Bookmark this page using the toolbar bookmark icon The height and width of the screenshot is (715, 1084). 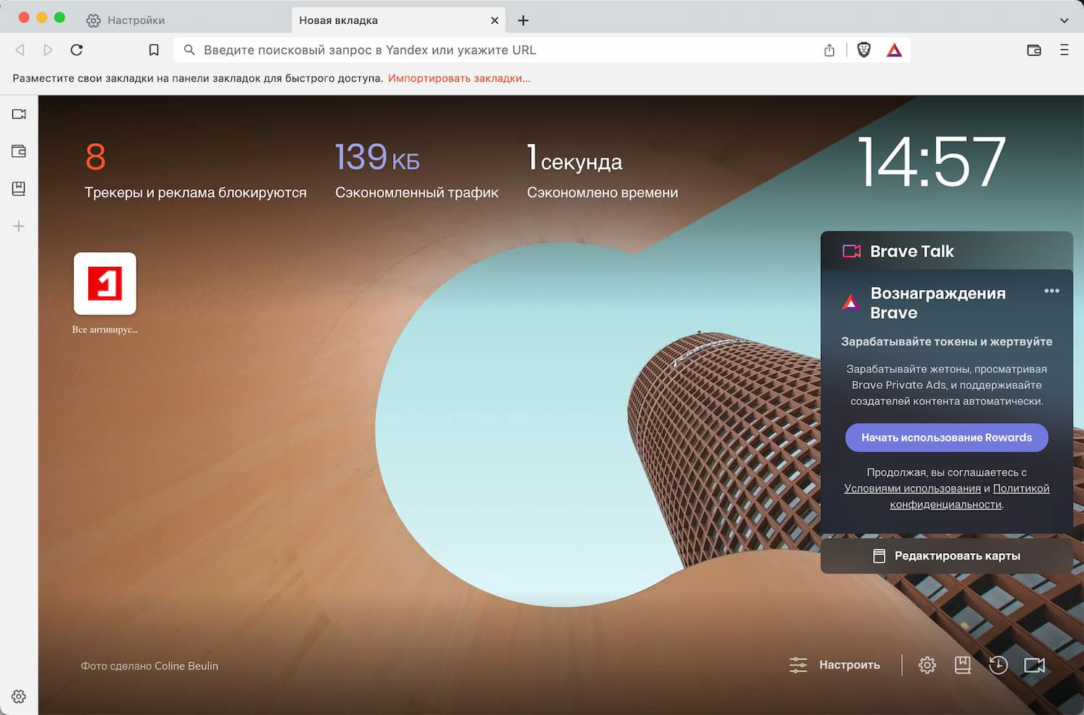154,50
